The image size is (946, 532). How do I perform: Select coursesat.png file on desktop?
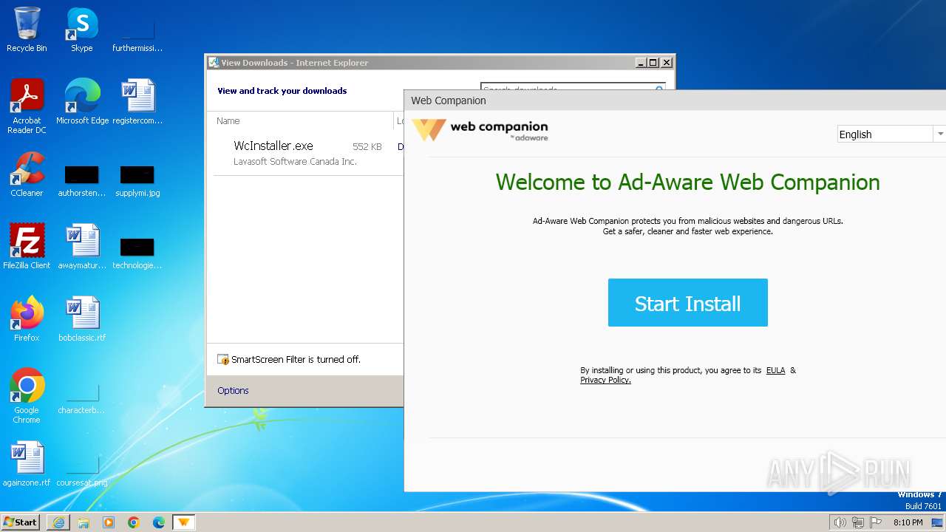click(x=82, y=470)
